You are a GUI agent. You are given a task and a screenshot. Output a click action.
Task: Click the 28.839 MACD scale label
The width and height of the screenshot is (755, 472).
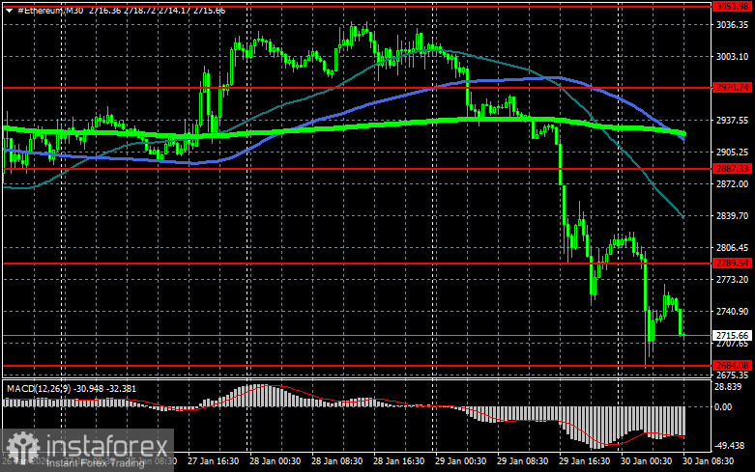click(729, 387)
